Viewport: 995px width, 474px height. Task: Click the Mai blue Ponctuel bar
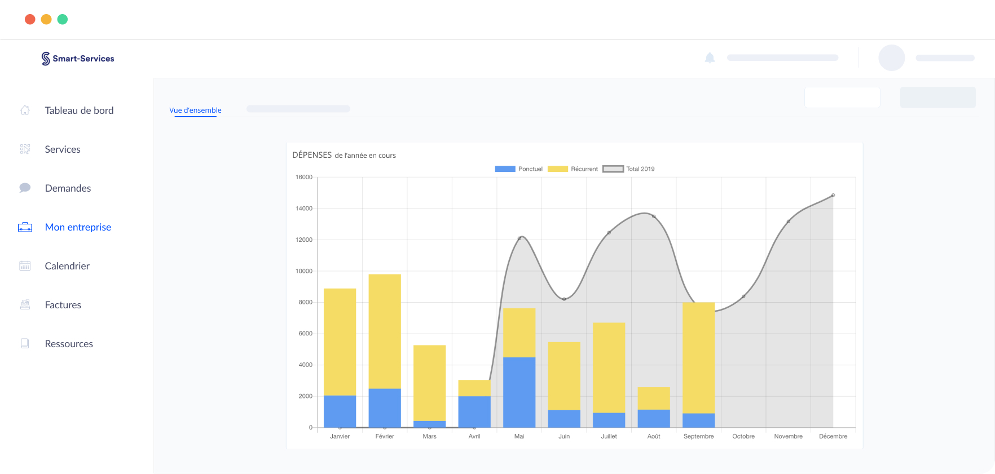pos(519,392)
